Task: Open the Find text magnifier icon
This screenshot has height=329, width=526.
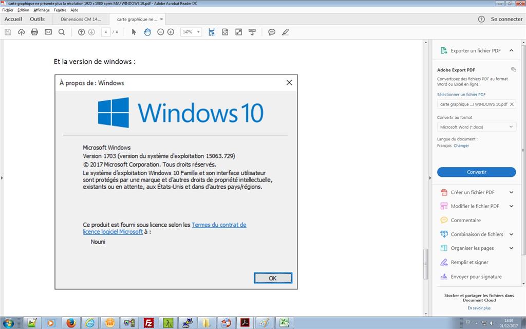Action: point(62,32)
